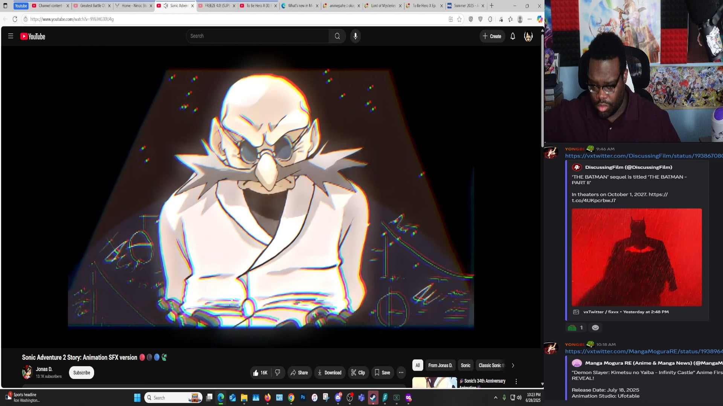Click the Windows taskbar Search box
The width and height of the screenshot is (723, 406).
173,398
